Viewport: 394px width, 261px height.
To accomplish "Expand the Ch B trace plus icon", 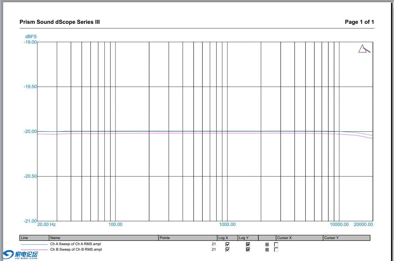I will [x=267, y=250].
